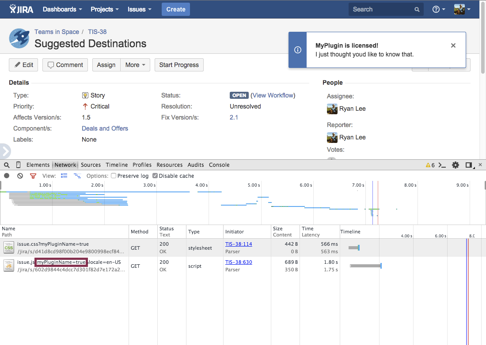Open DevTools settings gear icon
Viewport: 486px width, 345px height.
click(x=456, y=165)
